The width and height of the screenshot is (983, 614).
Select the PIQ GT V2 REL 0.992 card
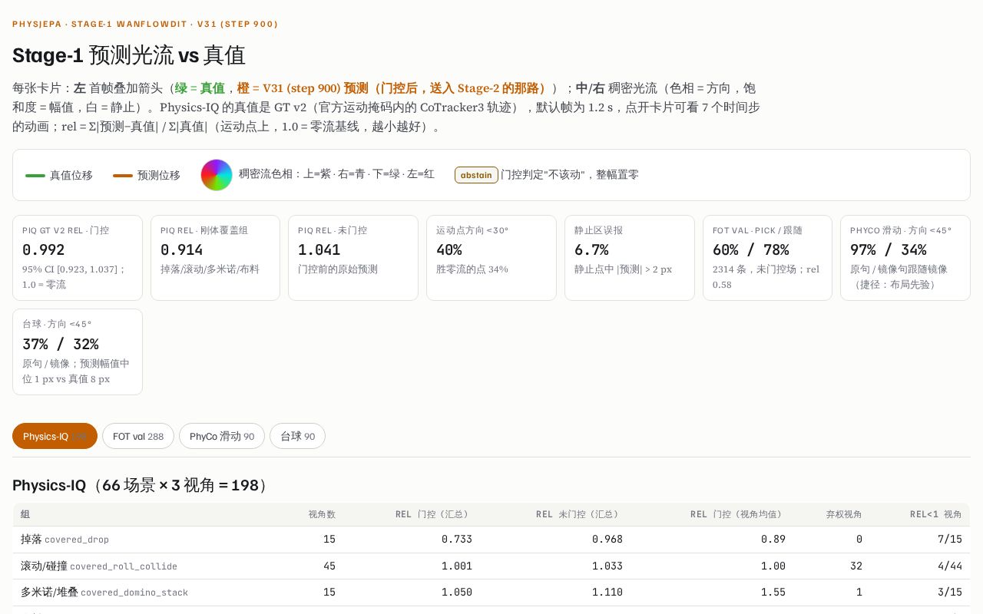pyautogui.click(x=78, y=258)
